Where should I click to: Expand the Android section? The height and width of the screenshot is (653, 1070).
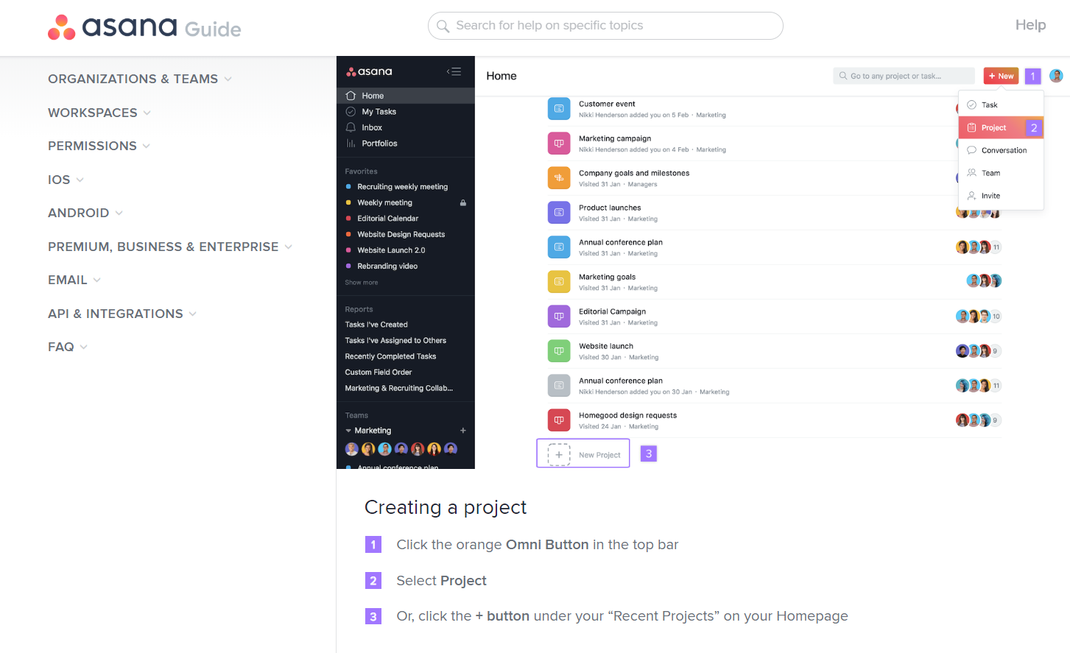tap(85, 213)
